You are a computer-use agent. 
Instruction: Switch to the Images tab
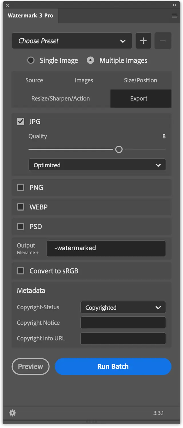pos(84,80)
